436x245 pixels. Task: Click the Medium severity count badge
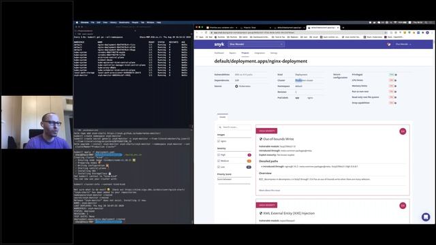click(249, 161)
